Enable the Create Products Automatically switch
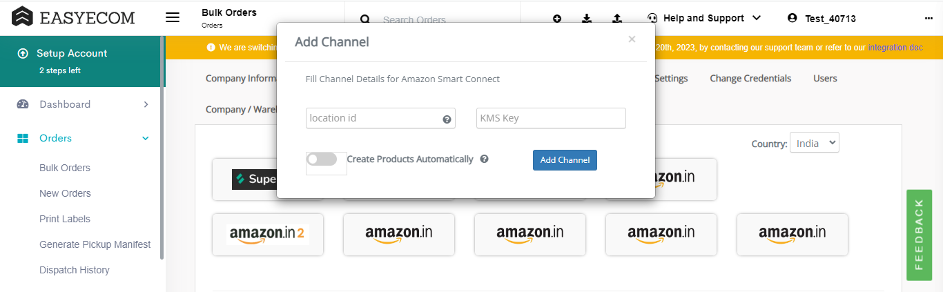Image resolution: width=943 pixels, height=292 pixels. tap(322, 159)
